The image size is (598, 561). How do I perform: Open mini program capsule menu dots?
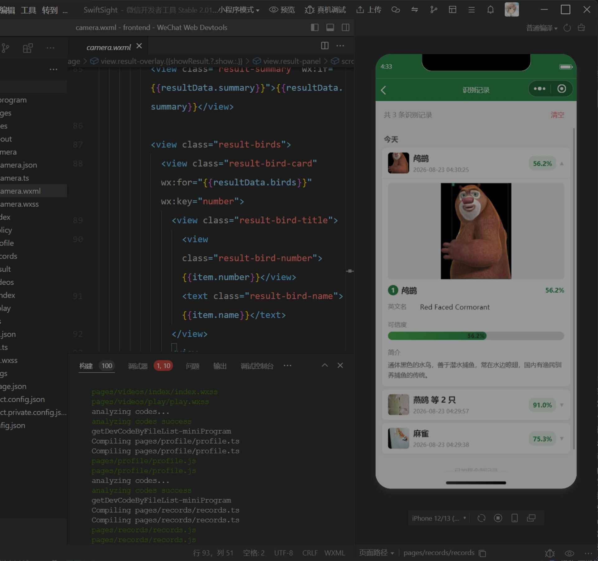click(539, 89)
